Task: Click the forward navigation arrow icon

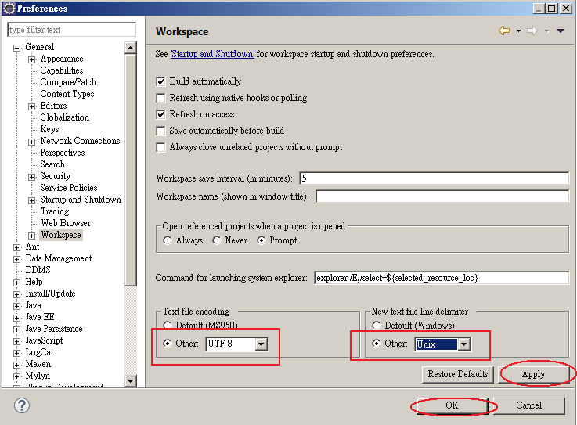Action: coord(532,31)
